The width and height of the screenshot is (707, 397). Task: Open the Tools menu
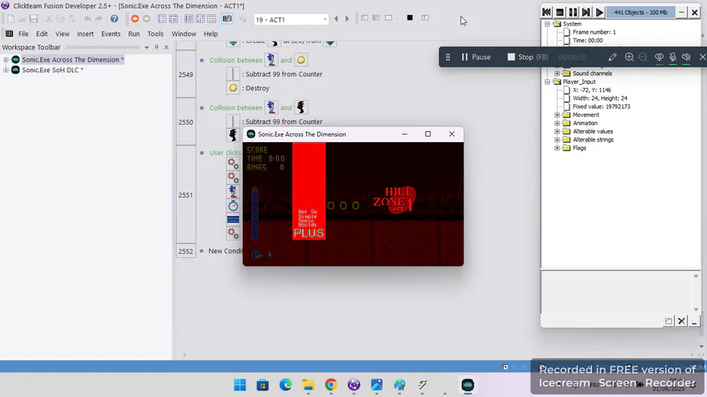(x=156, y=34)
